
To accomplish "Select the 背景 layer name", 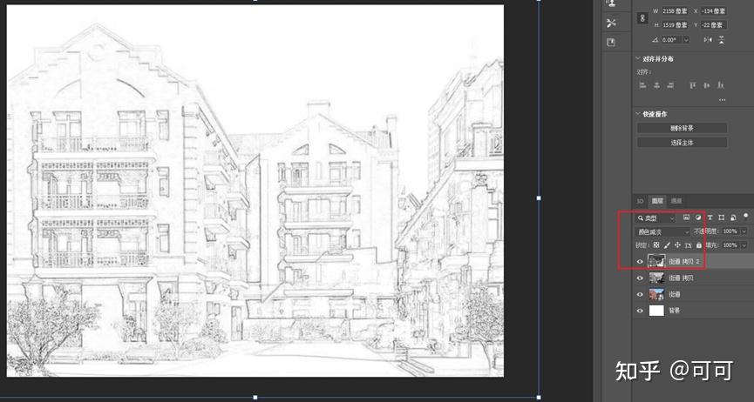I will pos(675,311).
